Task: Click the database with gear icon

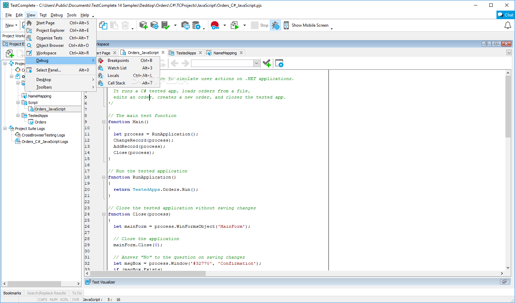Action: point(196,25)
